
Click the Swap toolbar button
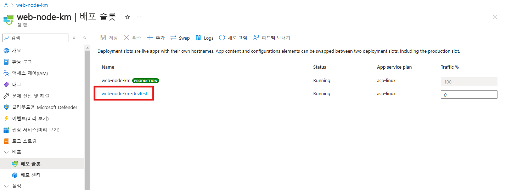point(180,38)
